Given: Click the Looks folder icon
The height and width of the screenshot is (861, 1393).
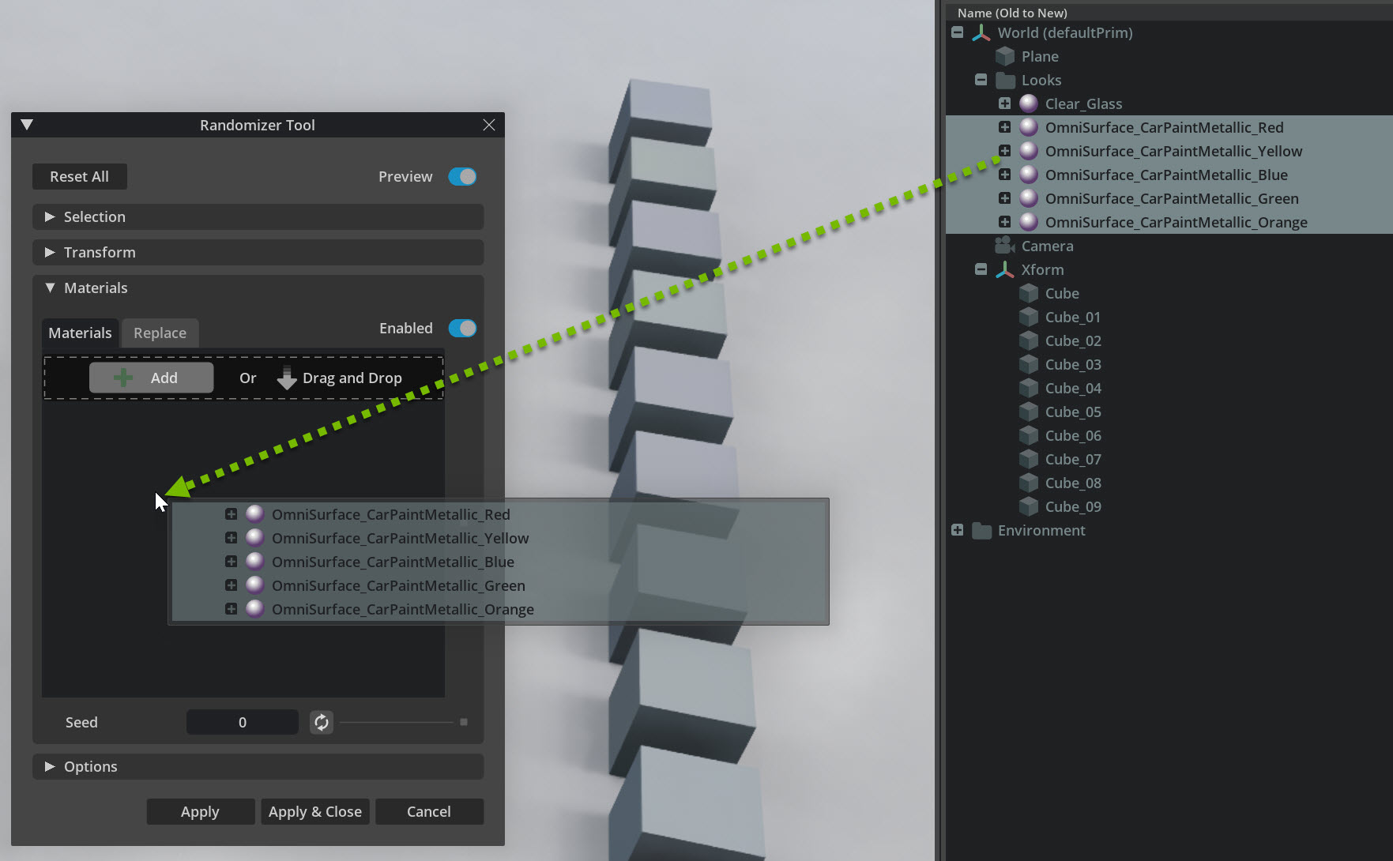Looking at the screenshot, I should pyautogui.click(x=1005, y=81).
